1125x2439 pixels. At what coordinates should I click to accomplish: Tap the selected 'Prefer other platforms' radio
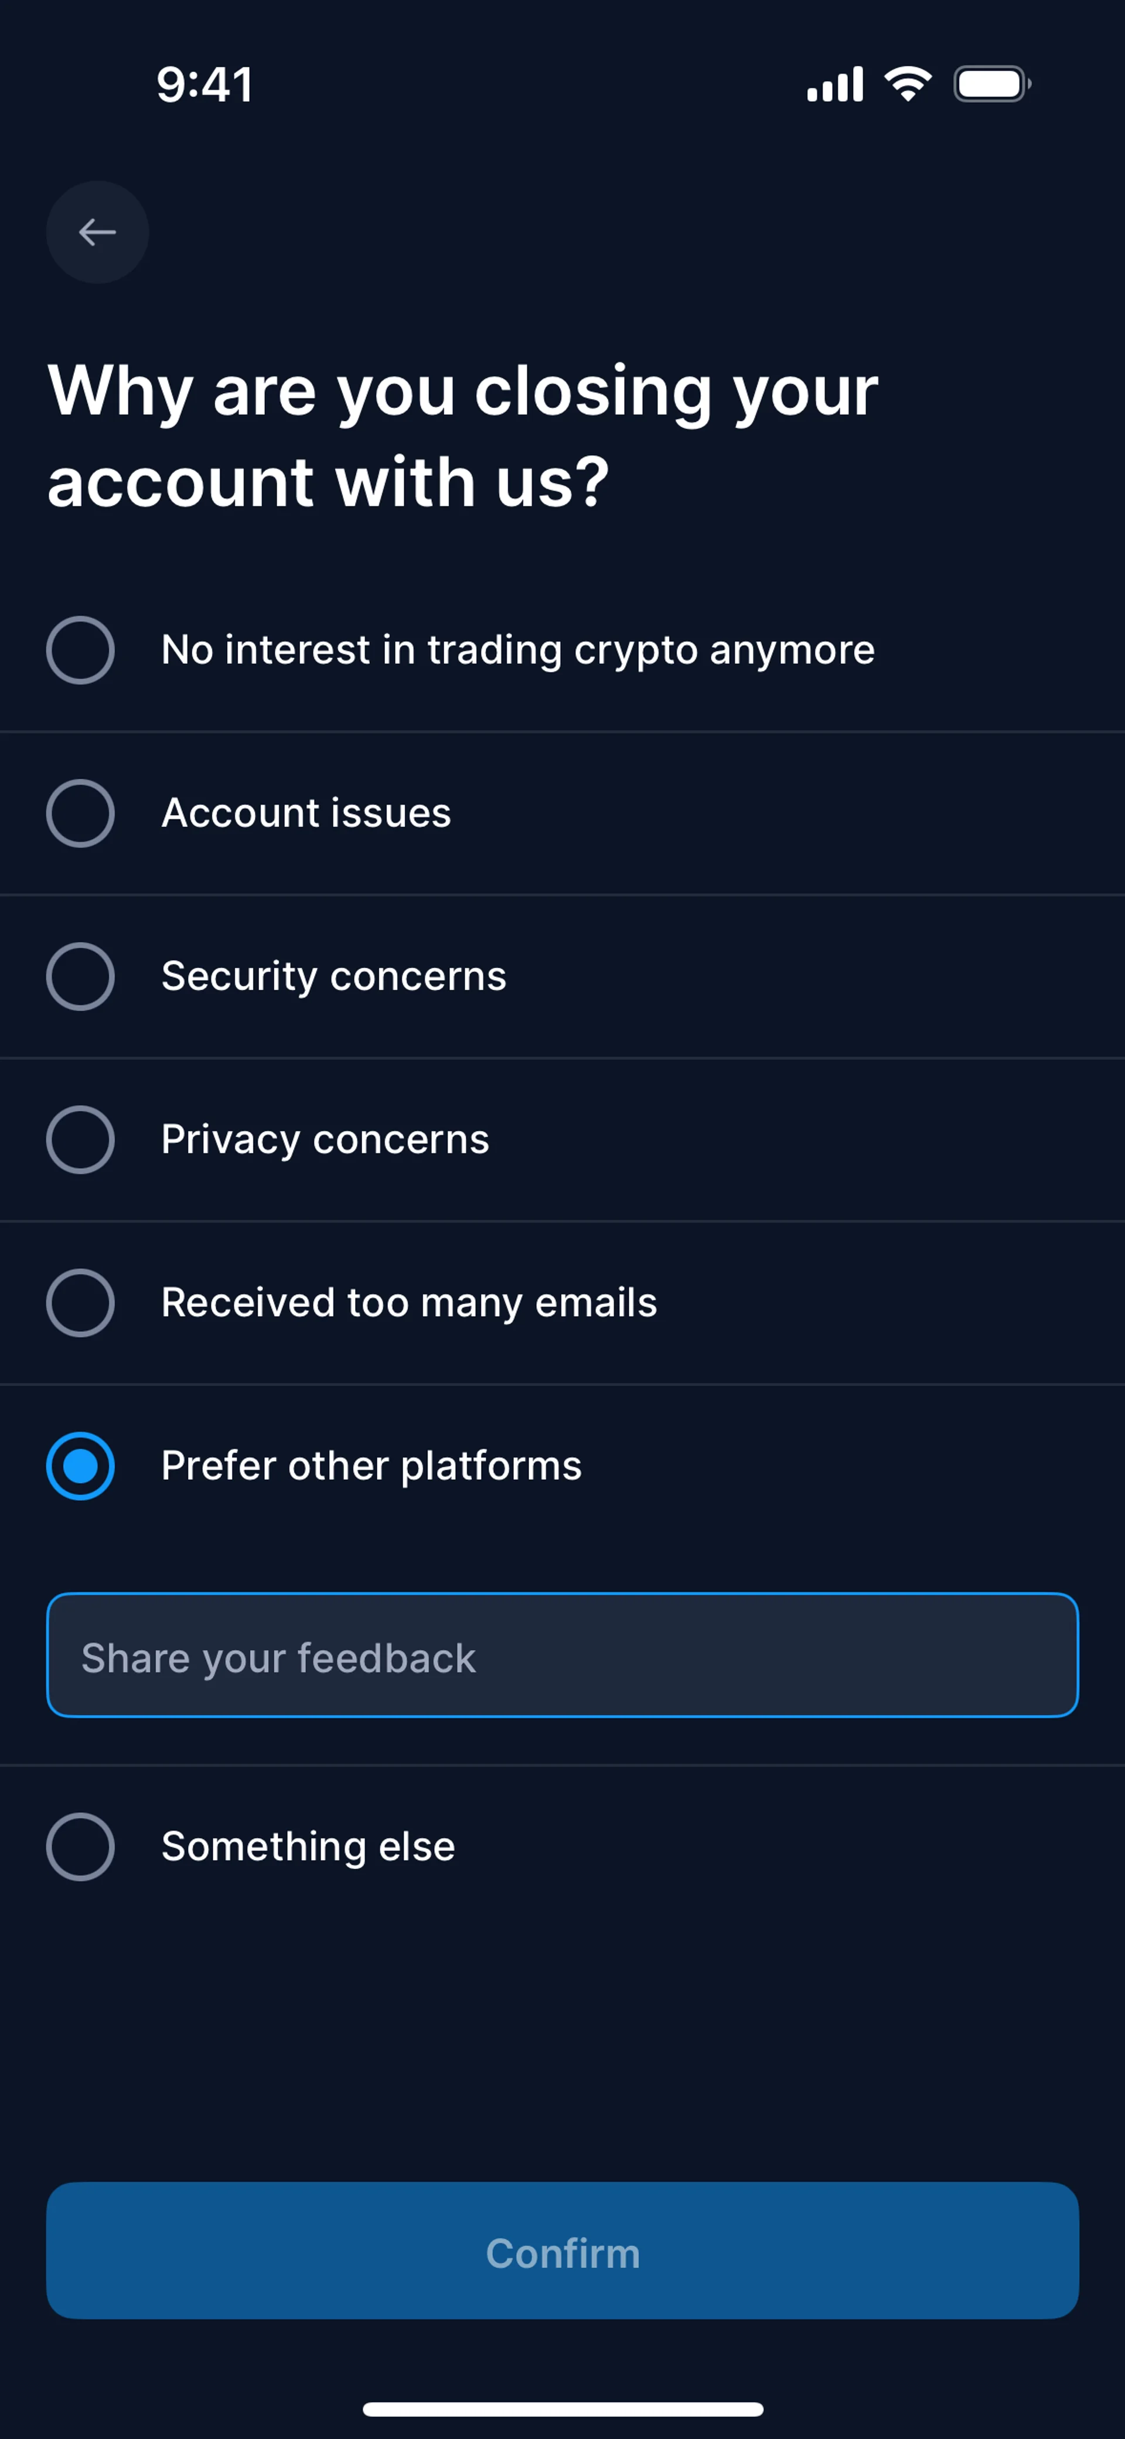pyautogui.click(x=80, y=1466)
